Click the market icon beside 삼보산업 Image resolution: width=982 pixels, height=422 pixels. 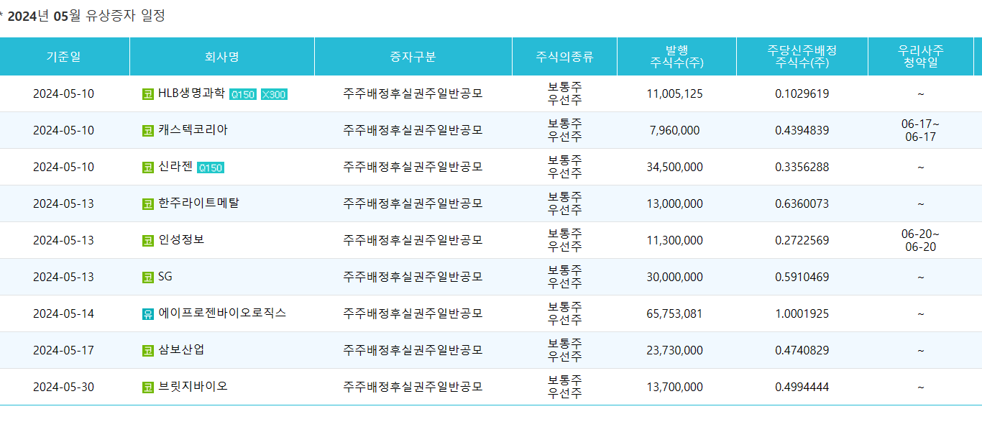[148, 351]
